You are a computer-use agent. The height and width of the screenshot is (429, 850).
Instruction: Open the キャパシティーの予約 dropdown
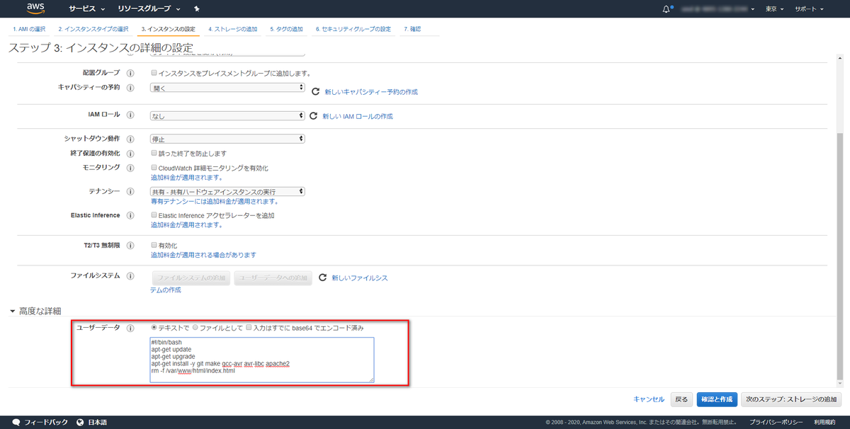227,88
